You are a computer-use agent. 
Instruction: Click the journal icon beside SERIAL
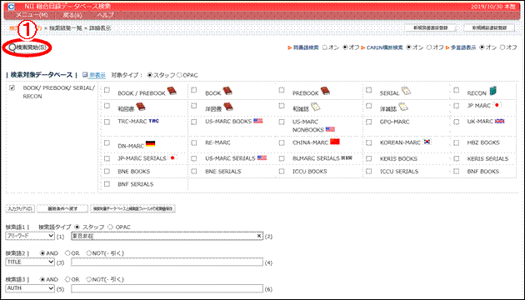406,91
